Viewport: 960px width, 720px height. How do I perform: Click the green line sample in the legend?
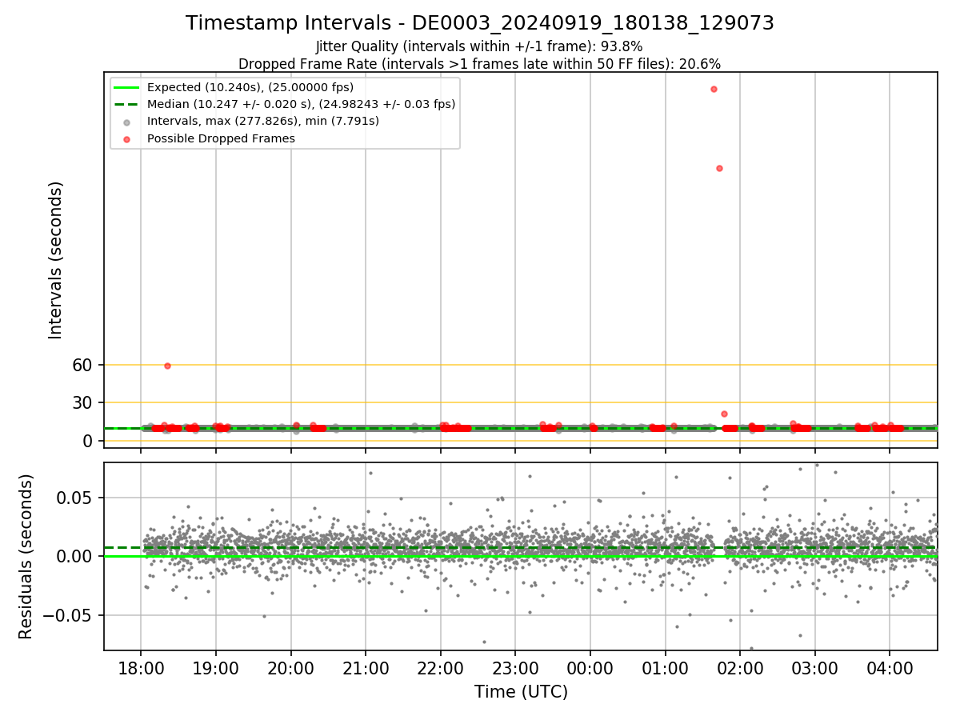click(x=126, y=87)
